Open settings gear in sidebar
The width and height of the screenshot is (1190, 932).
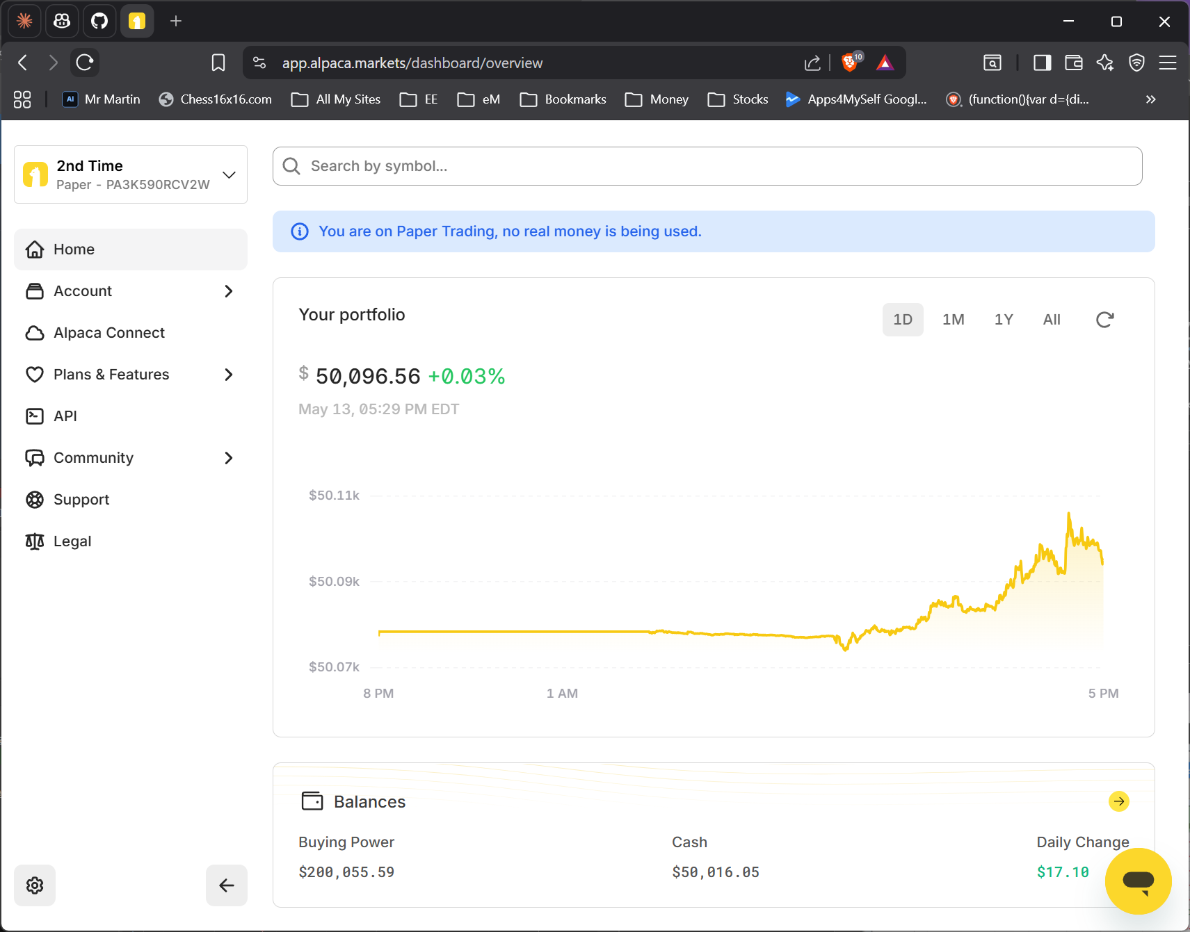pos(35,885)
